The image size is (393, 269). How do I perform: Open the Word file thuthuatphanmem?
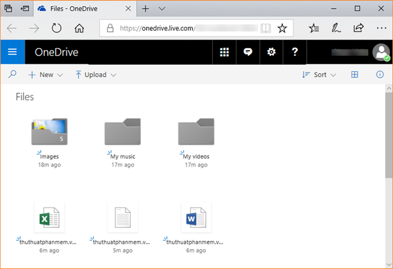[x=196, y=218]
